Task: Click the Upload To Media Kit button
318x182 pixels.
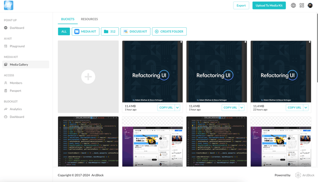Action: [269, 5]
